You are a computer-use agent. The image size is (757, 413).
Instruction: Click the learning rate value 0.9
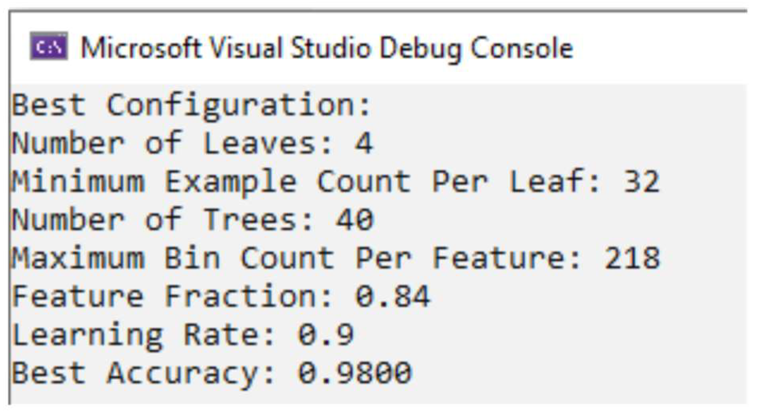[x=326, y=335]
